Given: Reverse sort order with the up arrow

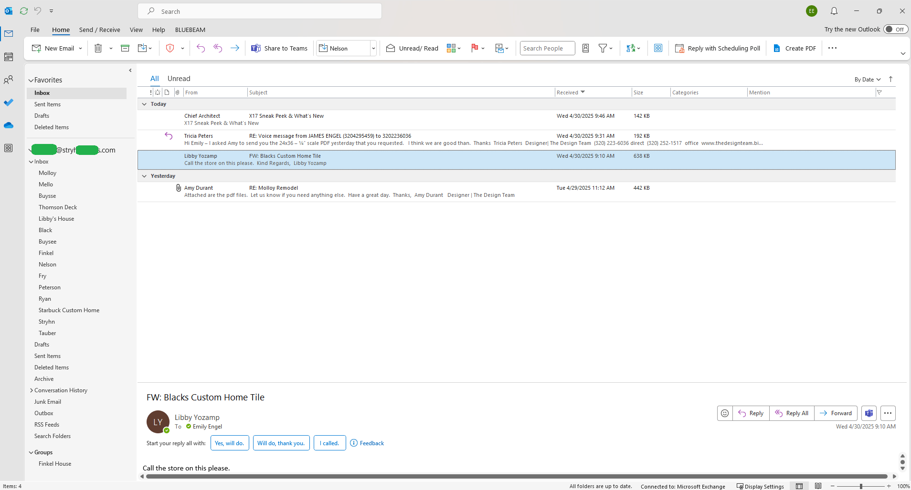Looking at the screenshot, I should pos(890,80).
